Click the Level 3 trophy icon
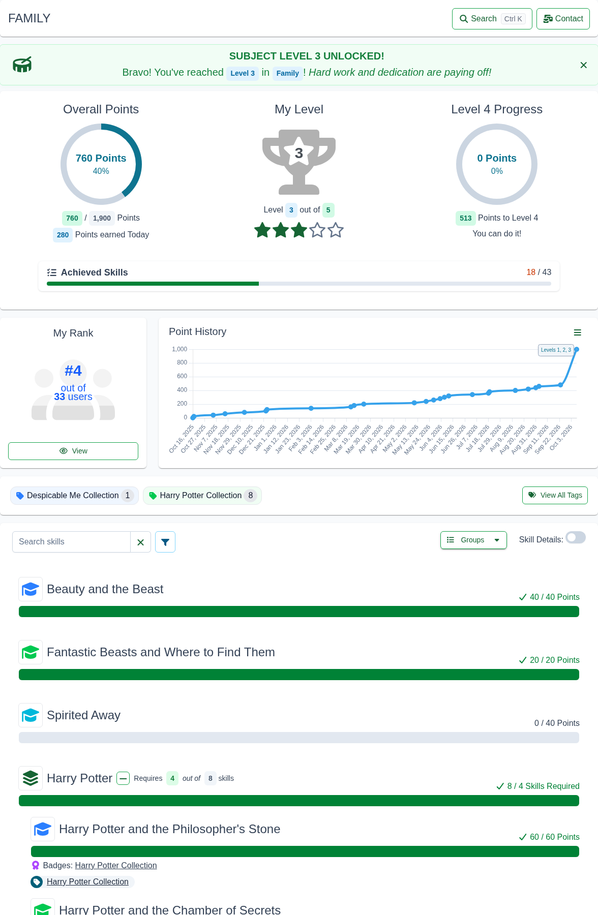This screenshot has height=915, width=598. [299, 162]
